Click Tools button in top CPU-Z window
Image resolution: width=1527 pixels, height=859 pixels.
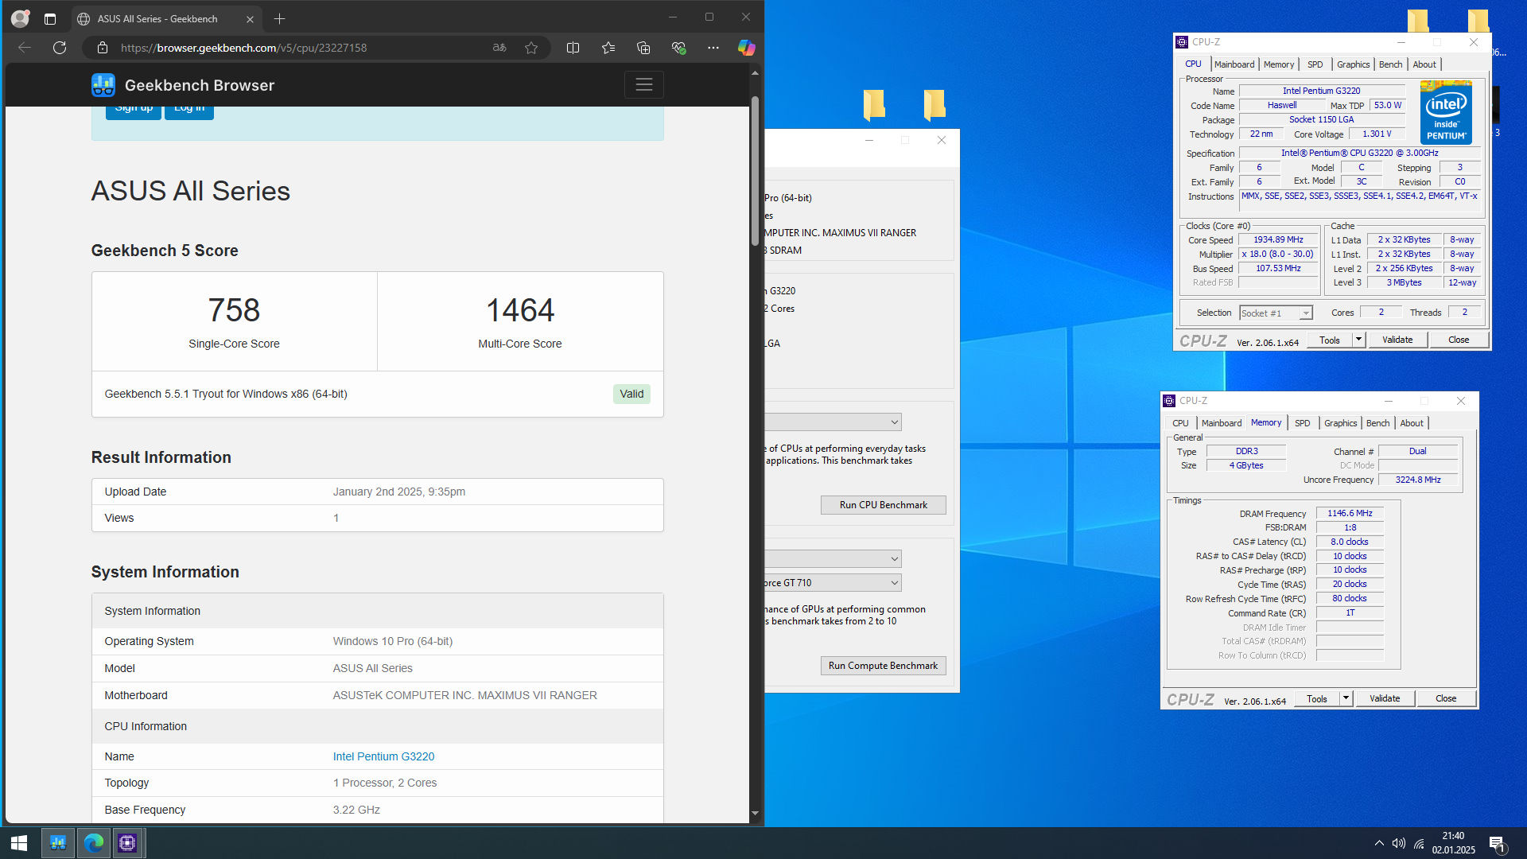click(1330, 340)
